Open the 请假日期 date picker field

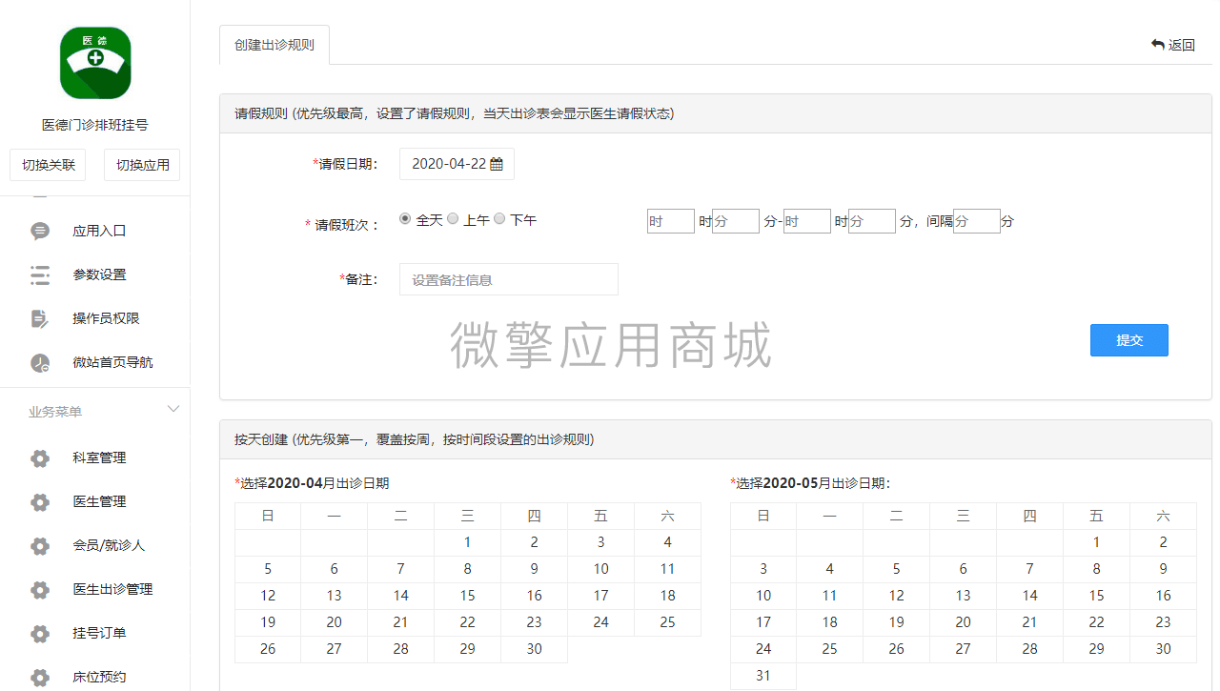[x=457, y=164]
